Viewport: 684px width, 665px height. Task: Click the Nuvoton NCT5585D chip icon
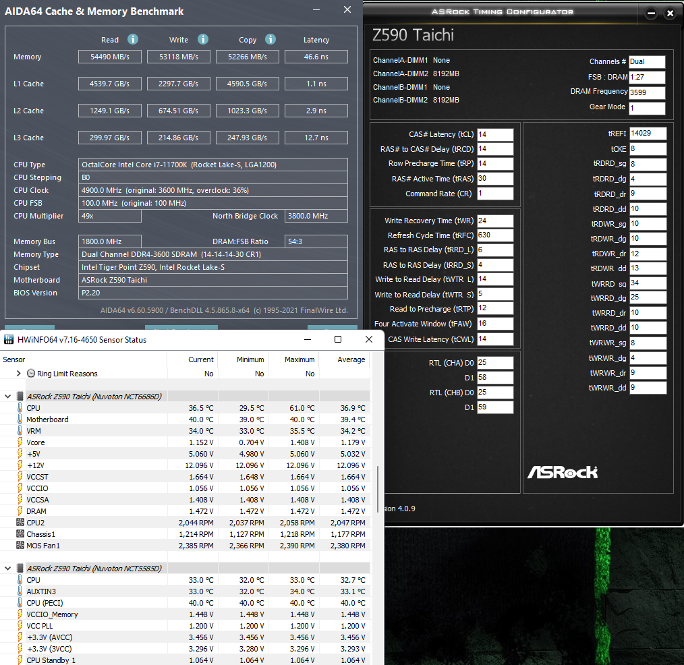(20, 568)
